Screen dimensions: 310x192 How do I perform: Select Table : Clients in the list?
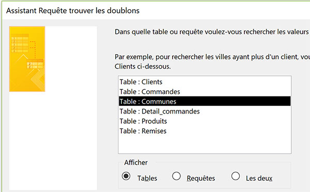[x=205, y=82]
